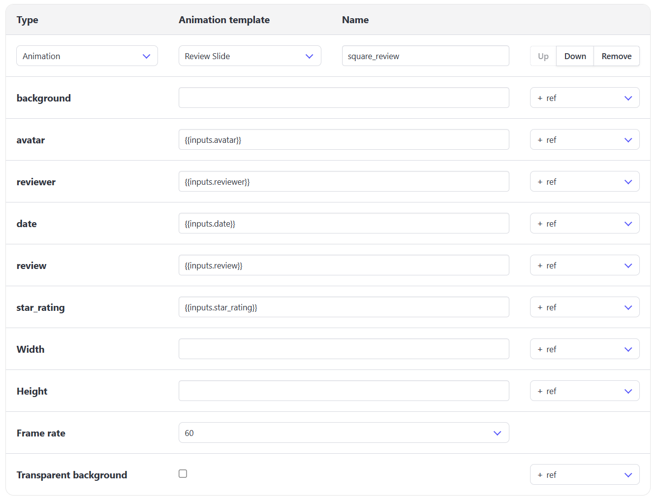This screenshot has height=501, width=659.
Task: Open the ref dropdown for background
Action: pos(585,98)
